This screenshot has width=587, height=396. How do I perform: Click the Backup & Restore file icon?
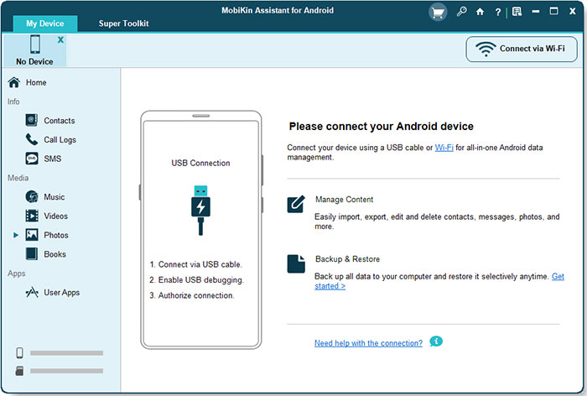point(296,263)
